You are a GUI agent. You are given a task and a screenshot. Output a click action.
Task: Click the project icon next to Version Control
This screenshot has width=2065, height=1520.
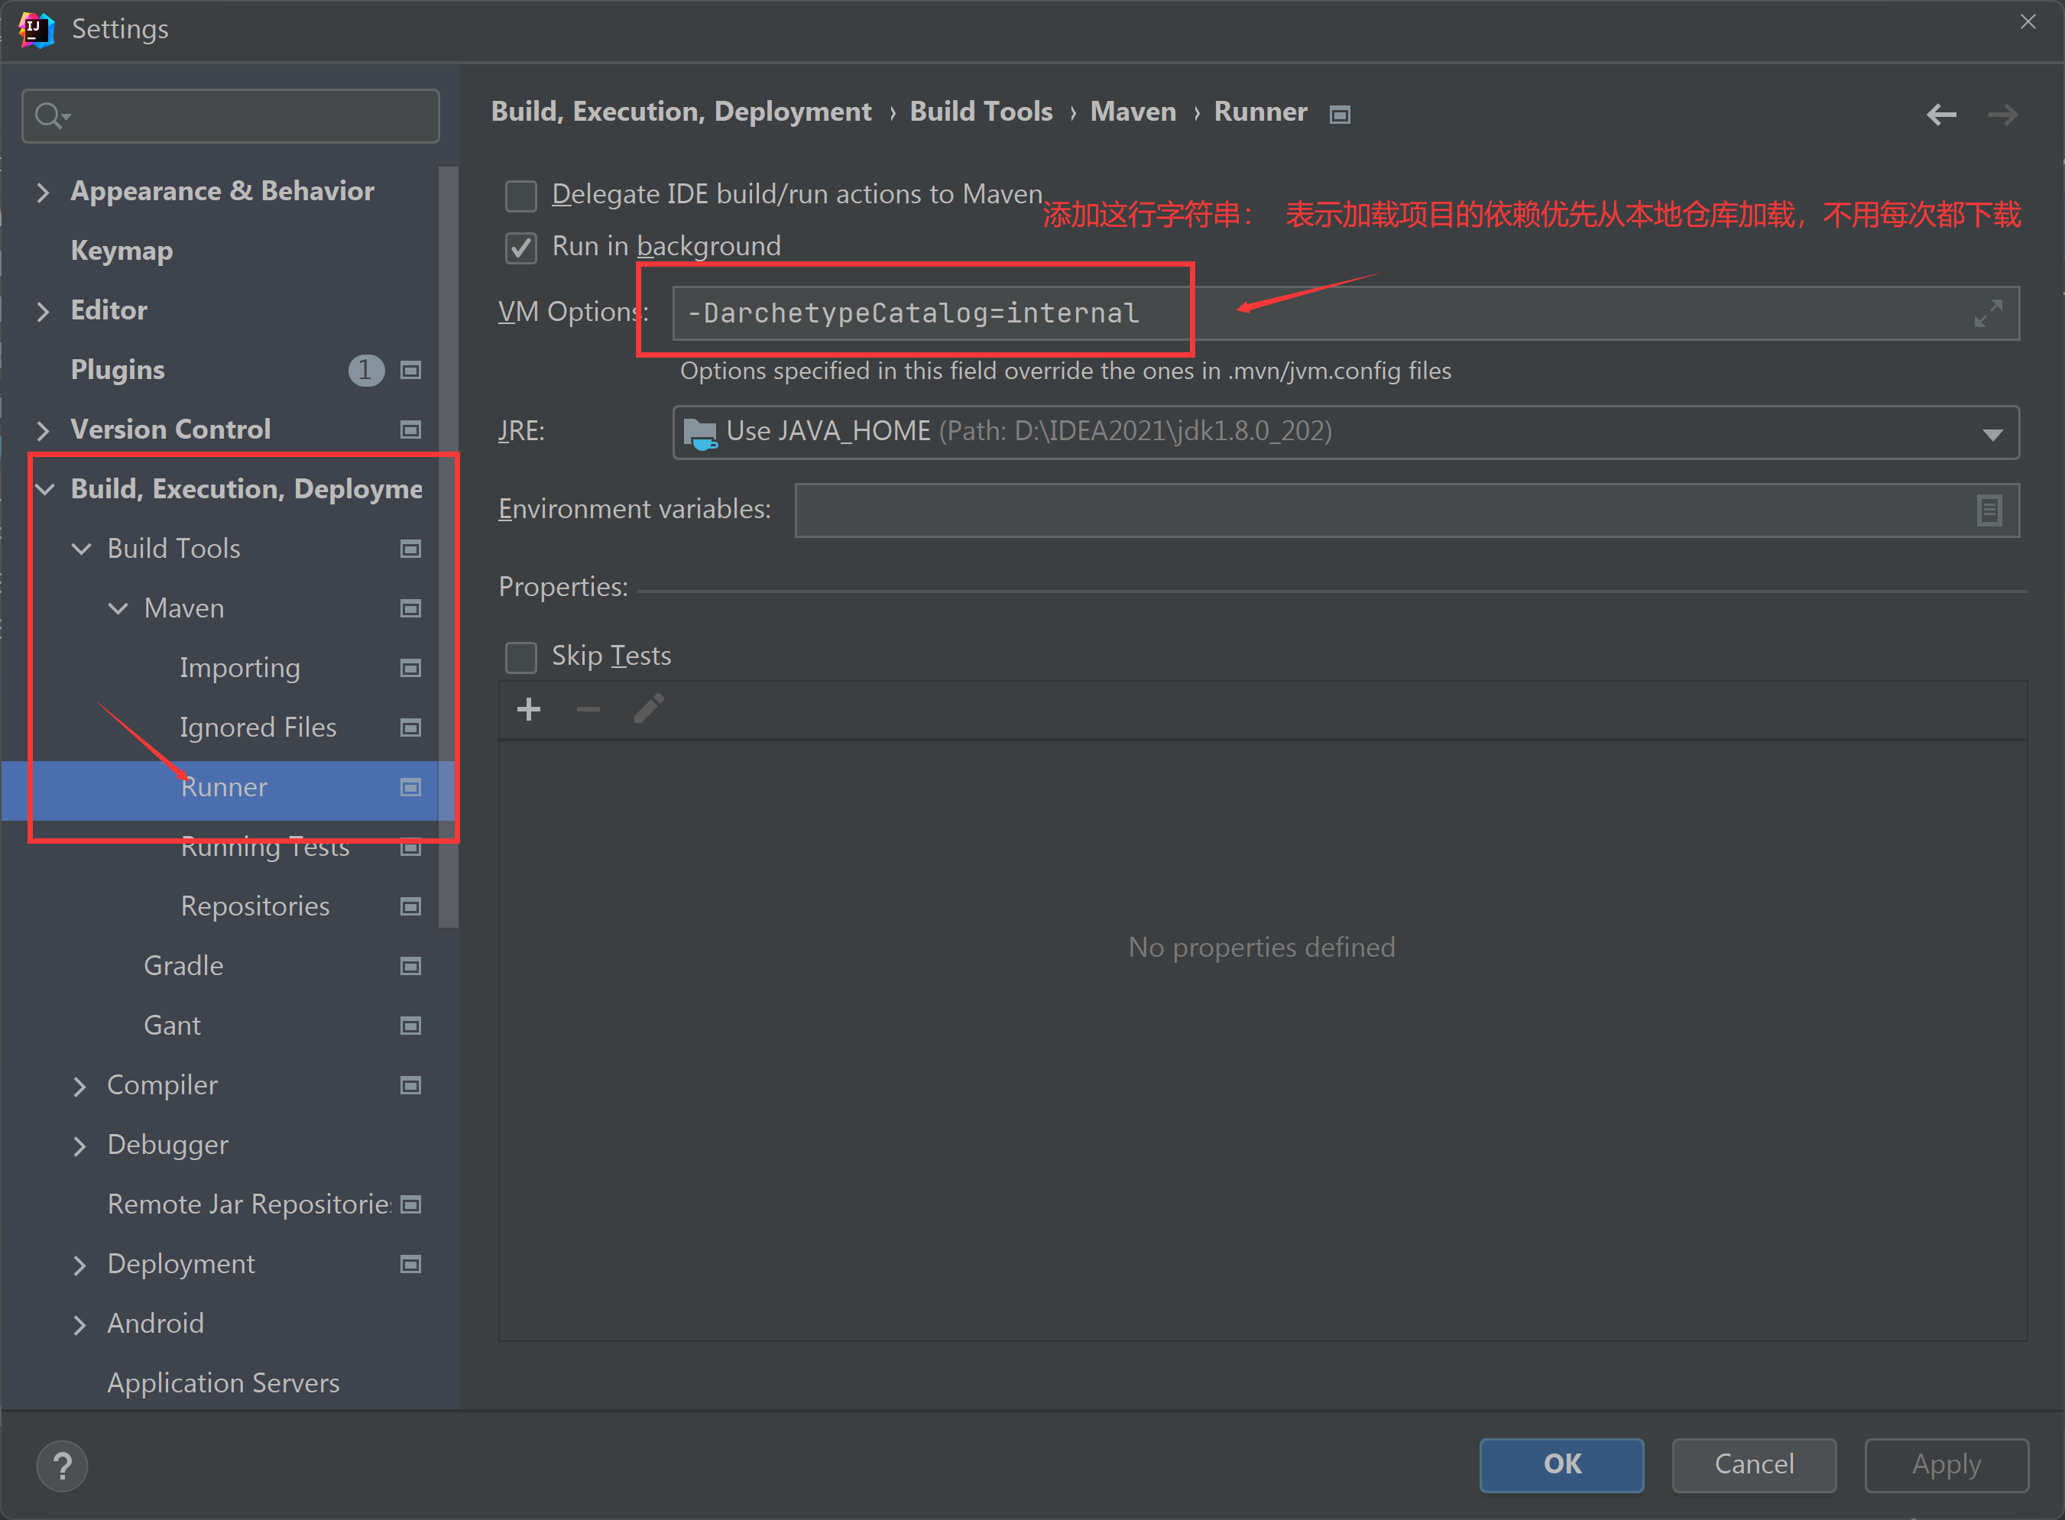click(x=410, y=429)
